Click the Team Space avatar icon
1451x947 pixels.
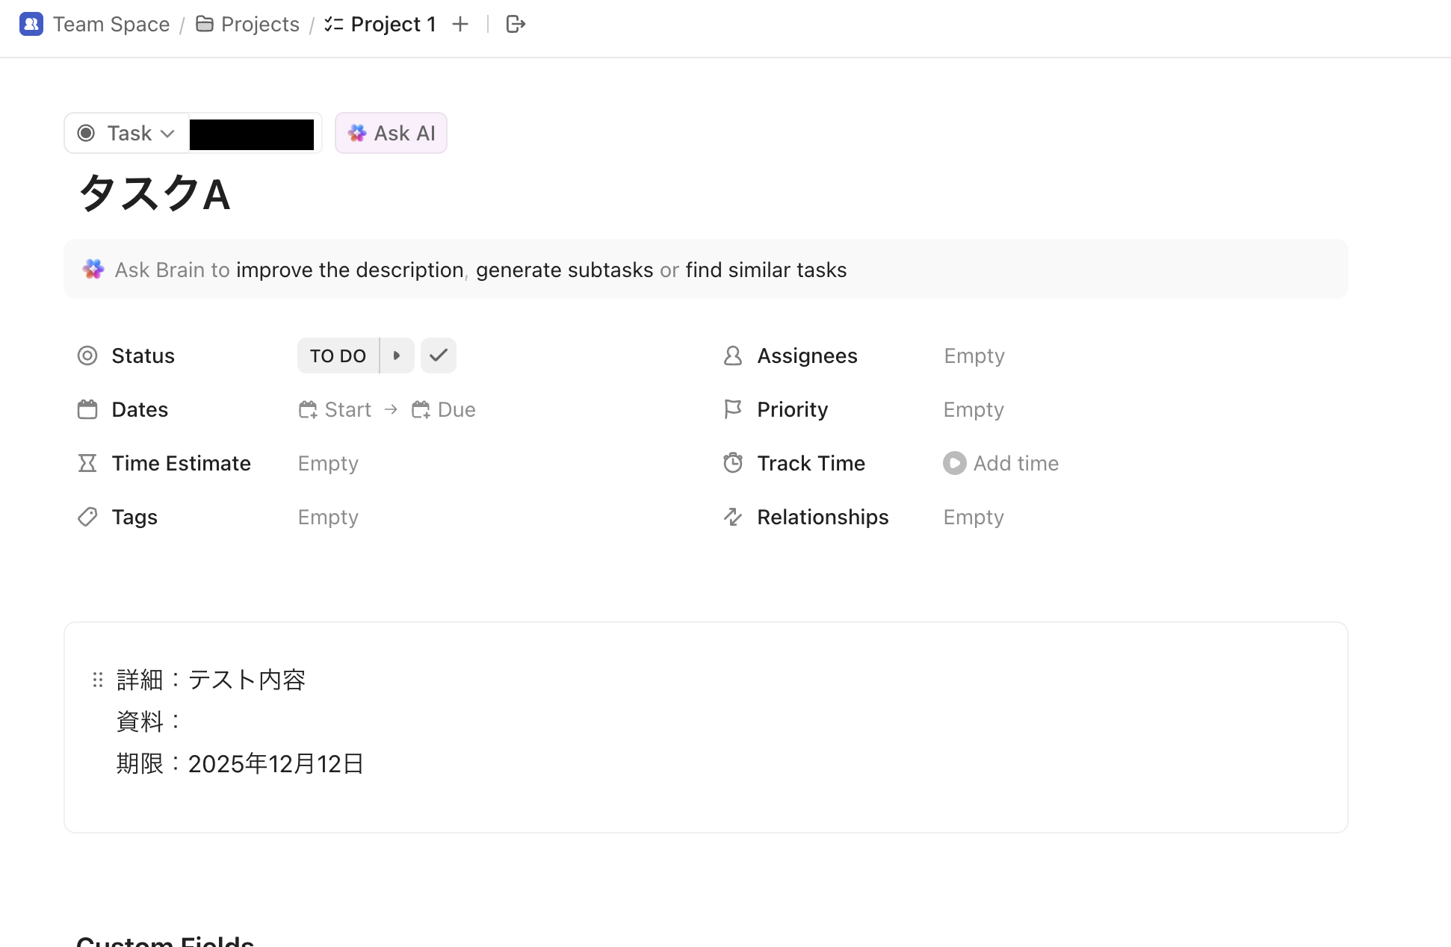(31, 24)
